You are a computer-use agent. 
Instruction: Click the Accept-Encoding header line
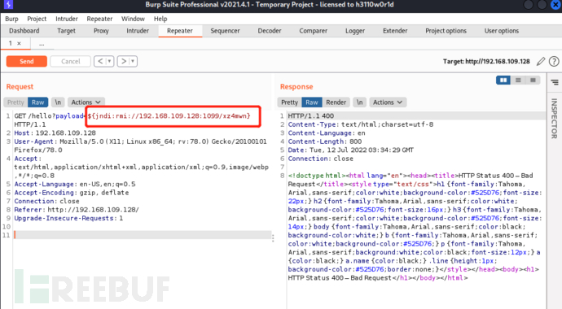tap(72, 193)
